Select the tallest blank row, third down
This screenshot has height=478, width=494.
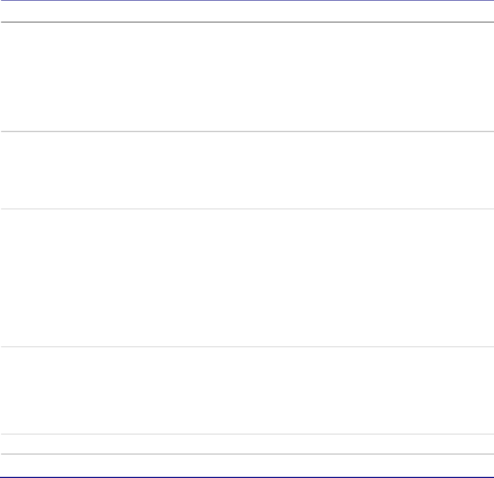pyautogui.click(x=247, y=278)
